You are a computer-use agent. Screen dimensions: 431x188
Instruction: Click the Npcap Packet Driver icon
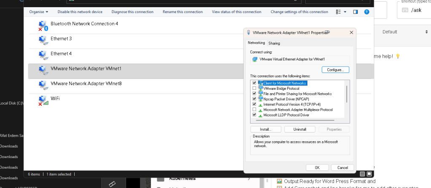pos(261,99)
